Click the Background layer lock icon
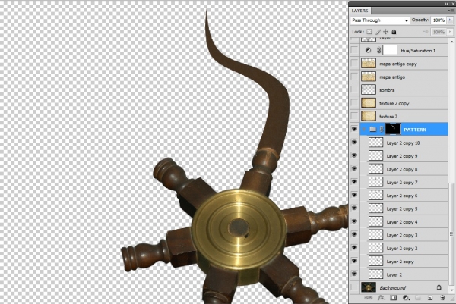Screen dimensions: 456x304 coord(439,287)
